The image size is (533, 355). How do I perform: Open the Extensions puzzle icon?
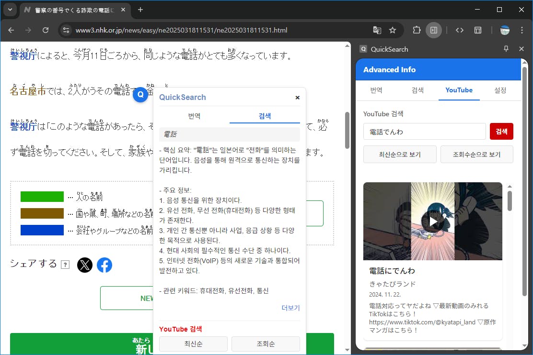tap(417, 30)
